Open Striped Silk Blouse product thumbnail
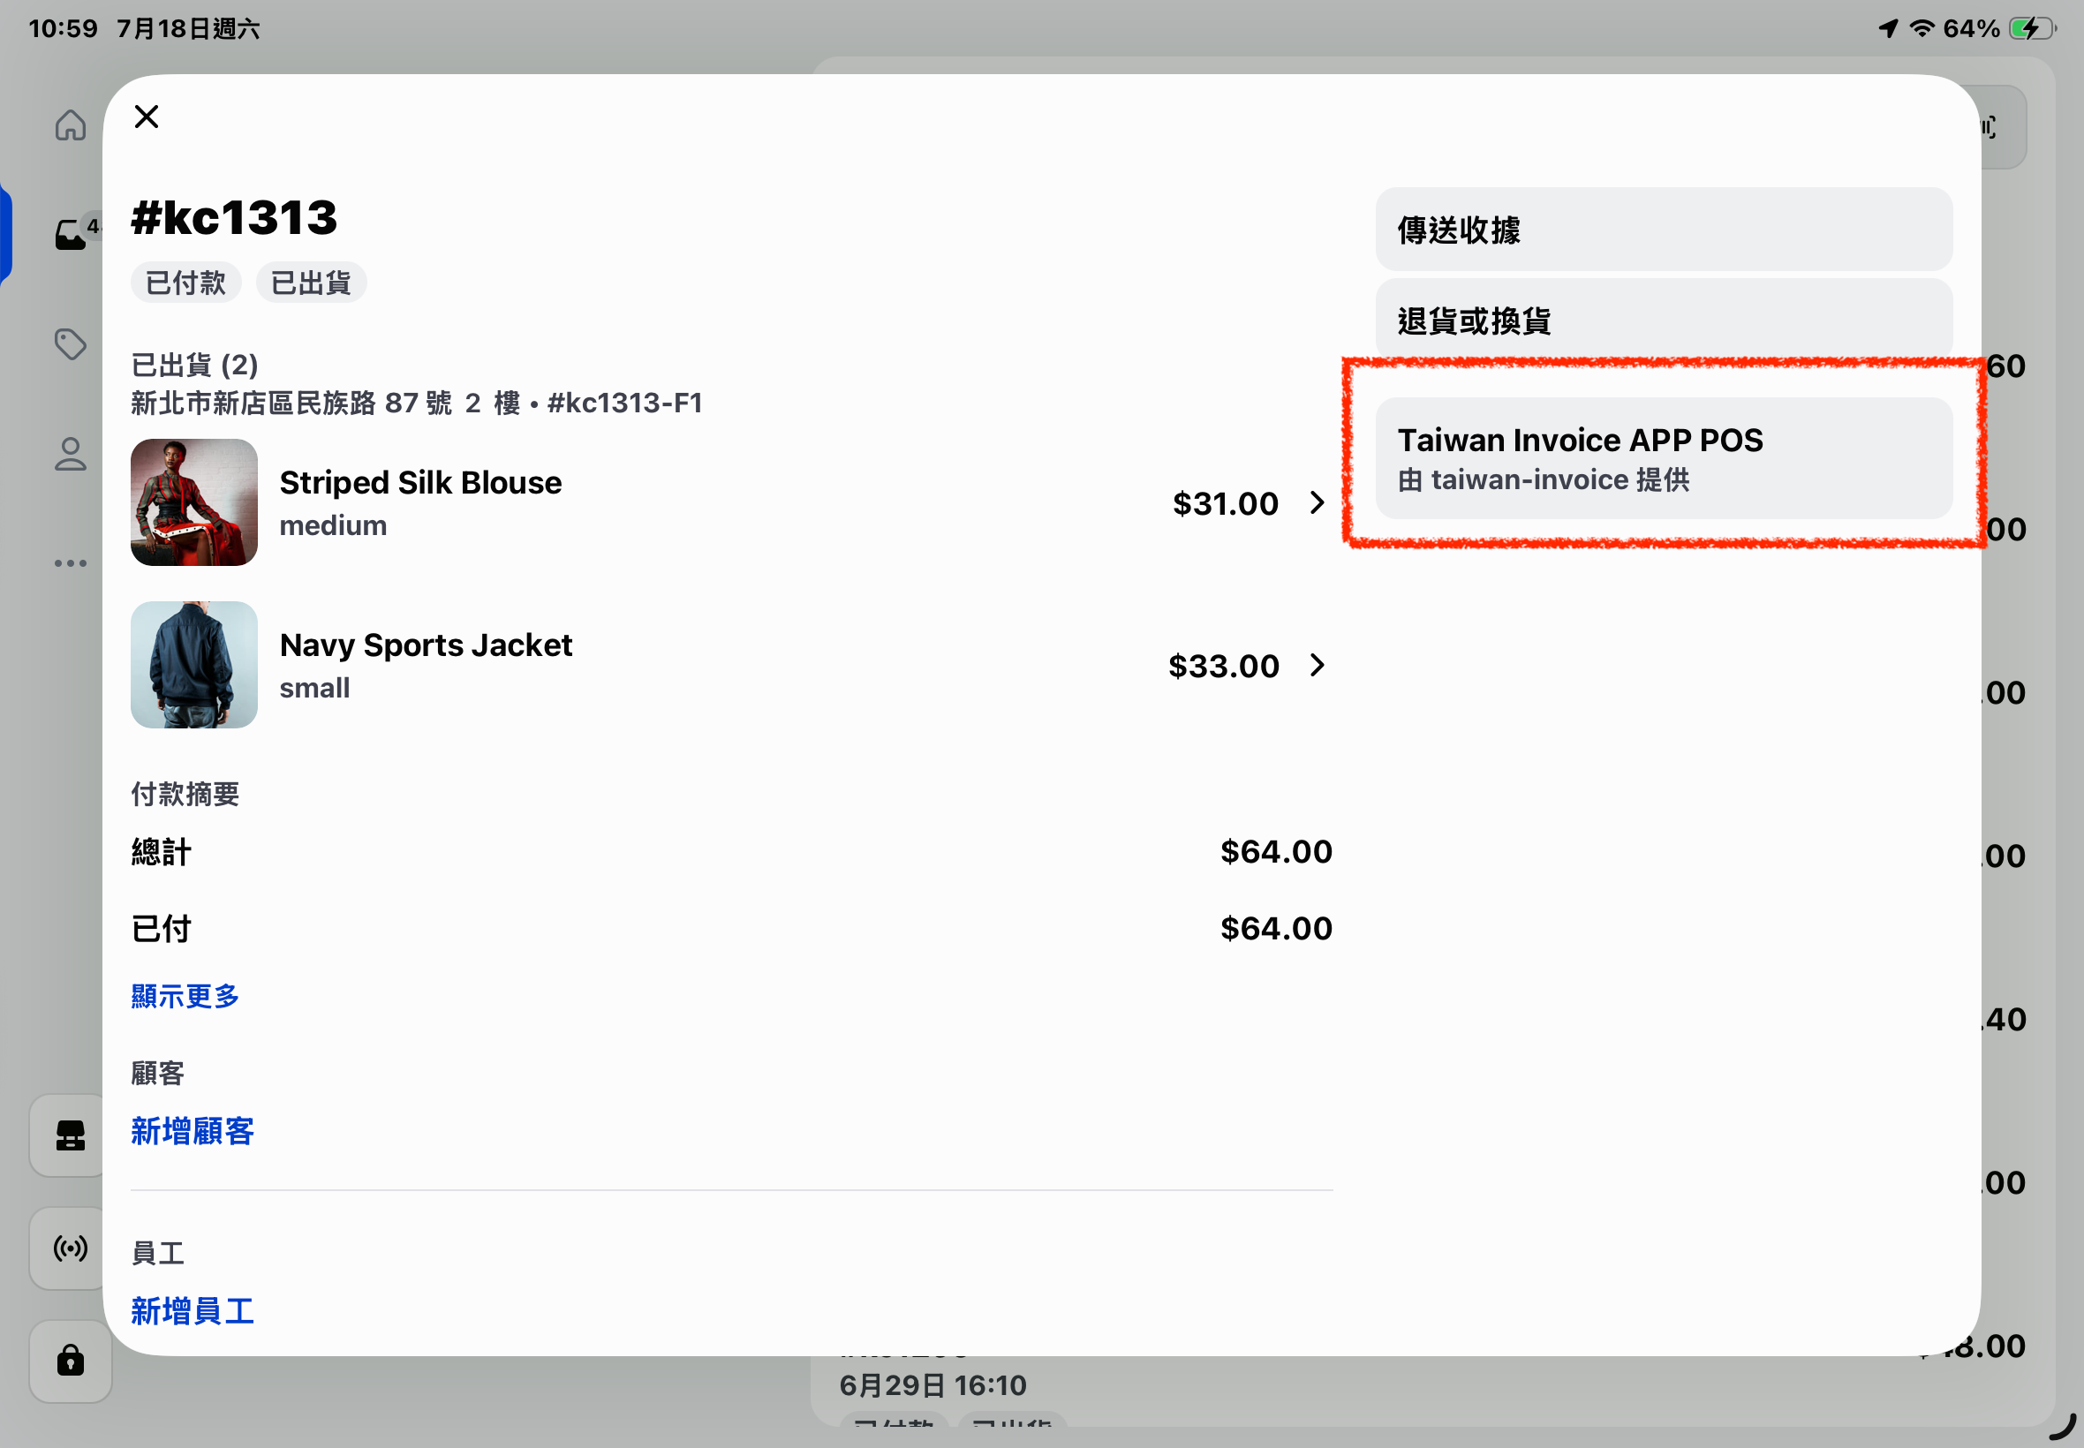 pyautogui.click(x=194, y=502)
